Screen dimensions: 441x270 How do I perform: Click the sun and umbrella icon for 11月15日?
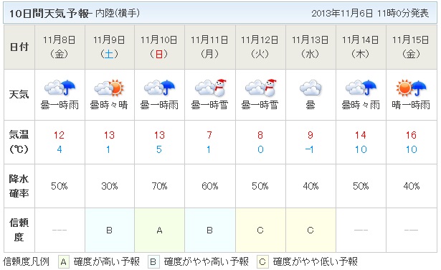[x=411, y=88]
